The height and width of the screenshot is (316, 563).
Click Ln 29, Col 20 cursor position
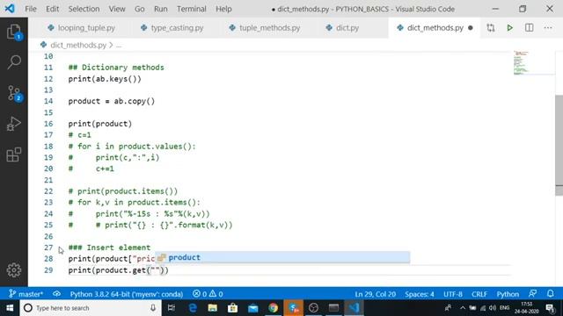[376, 294]
